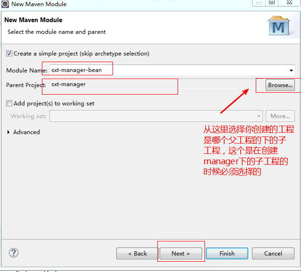Click the 'Working set:' label
The width and height of the screenshot is (301, 272).
point(28,116)
